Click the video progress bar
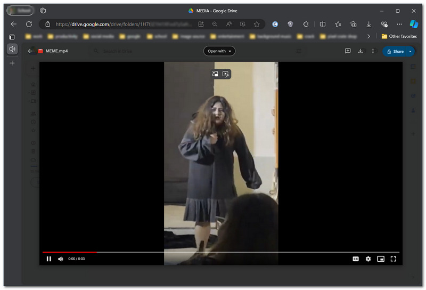The height and width of the screenshot is (290, 426). (x=220, y=252)
